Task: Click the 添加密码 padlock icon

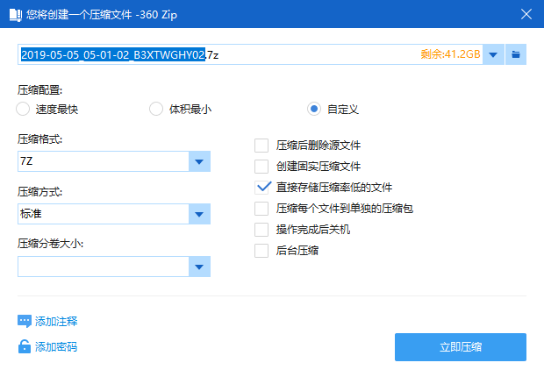Action: tap(25, 346)
